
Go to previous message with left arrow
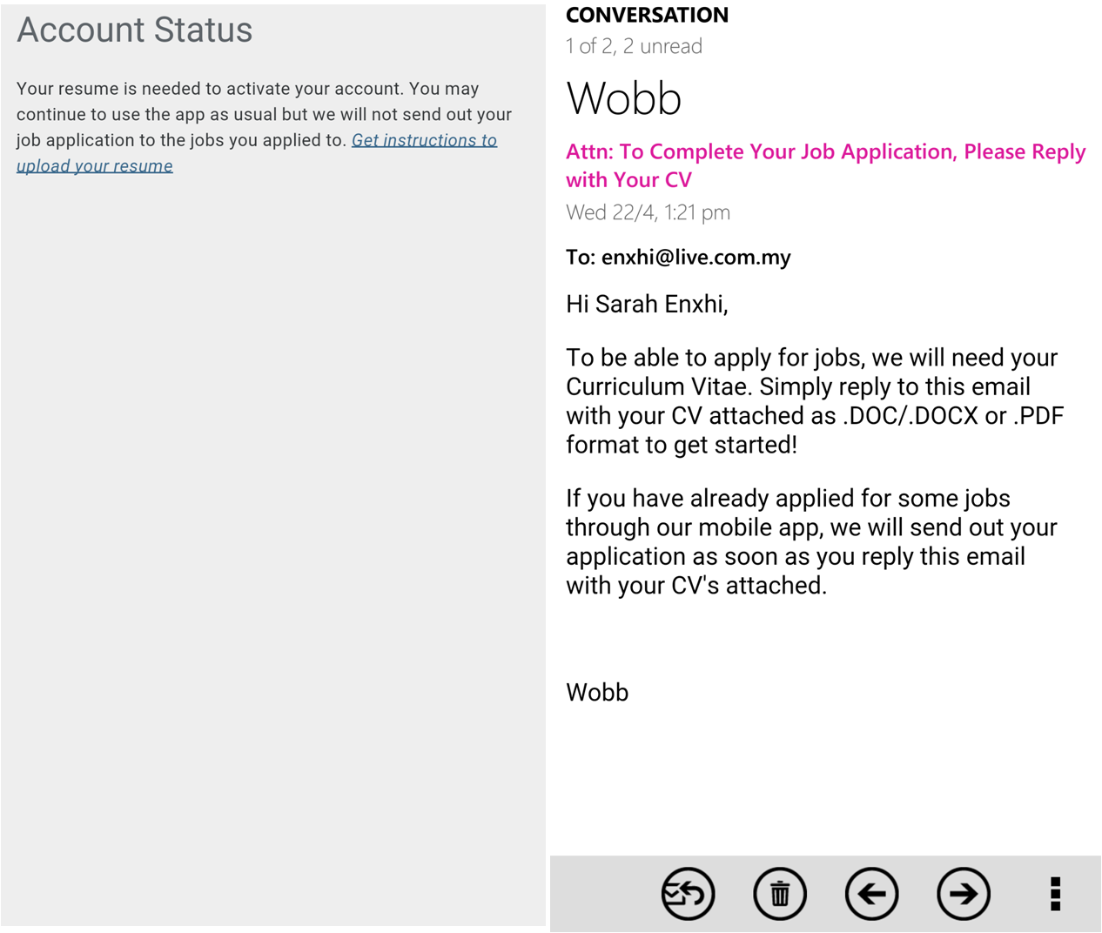click(x=871, y=894)
